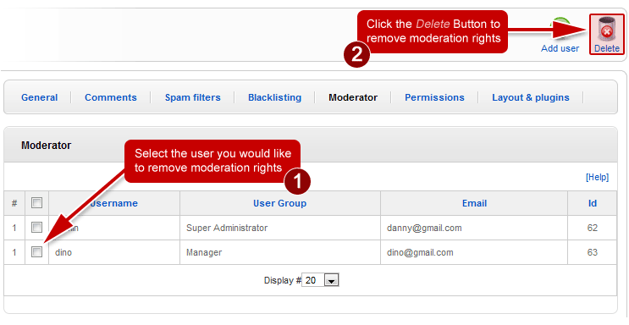Sort by Id column header

[592, 203]
